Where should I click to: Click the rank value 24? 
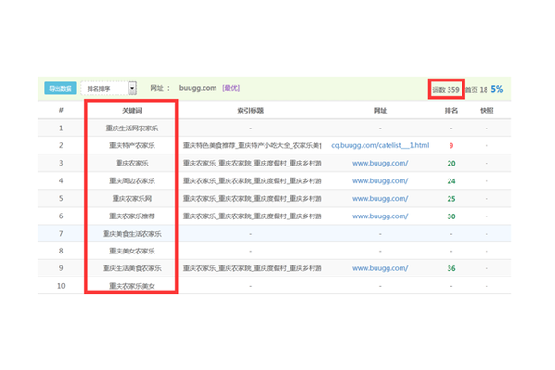click(x=451, y=181)
